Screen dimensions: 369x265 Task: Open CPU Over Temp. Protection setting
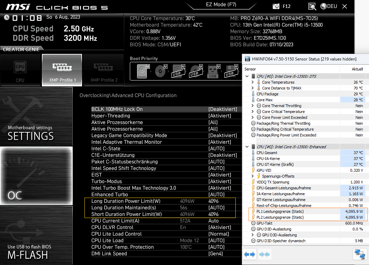click(166, 247)
